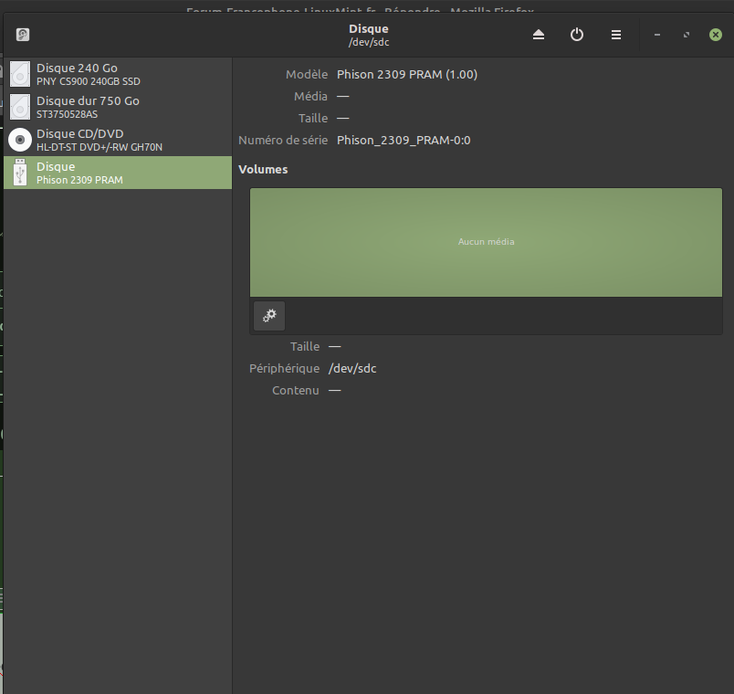Viewport: 734px width, 694px height.
Task: Click the 'Numéro de série' label
Action: click(x=283, y=141)
